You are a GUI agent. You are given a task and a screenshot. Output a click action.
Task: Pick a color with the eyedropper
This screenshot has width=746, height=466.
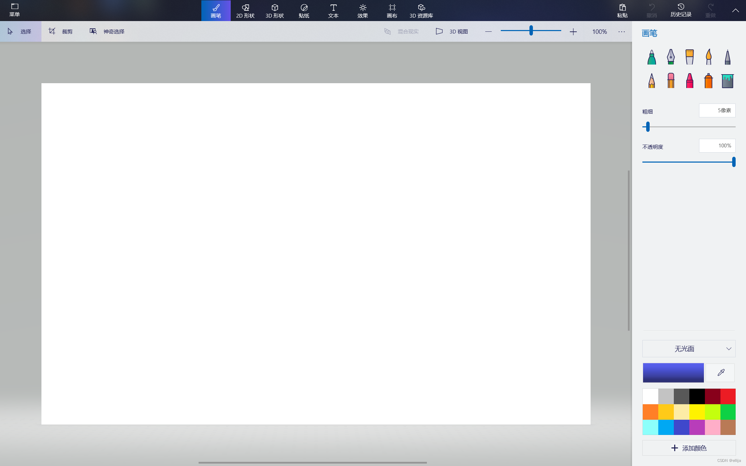tap(720, 372)
